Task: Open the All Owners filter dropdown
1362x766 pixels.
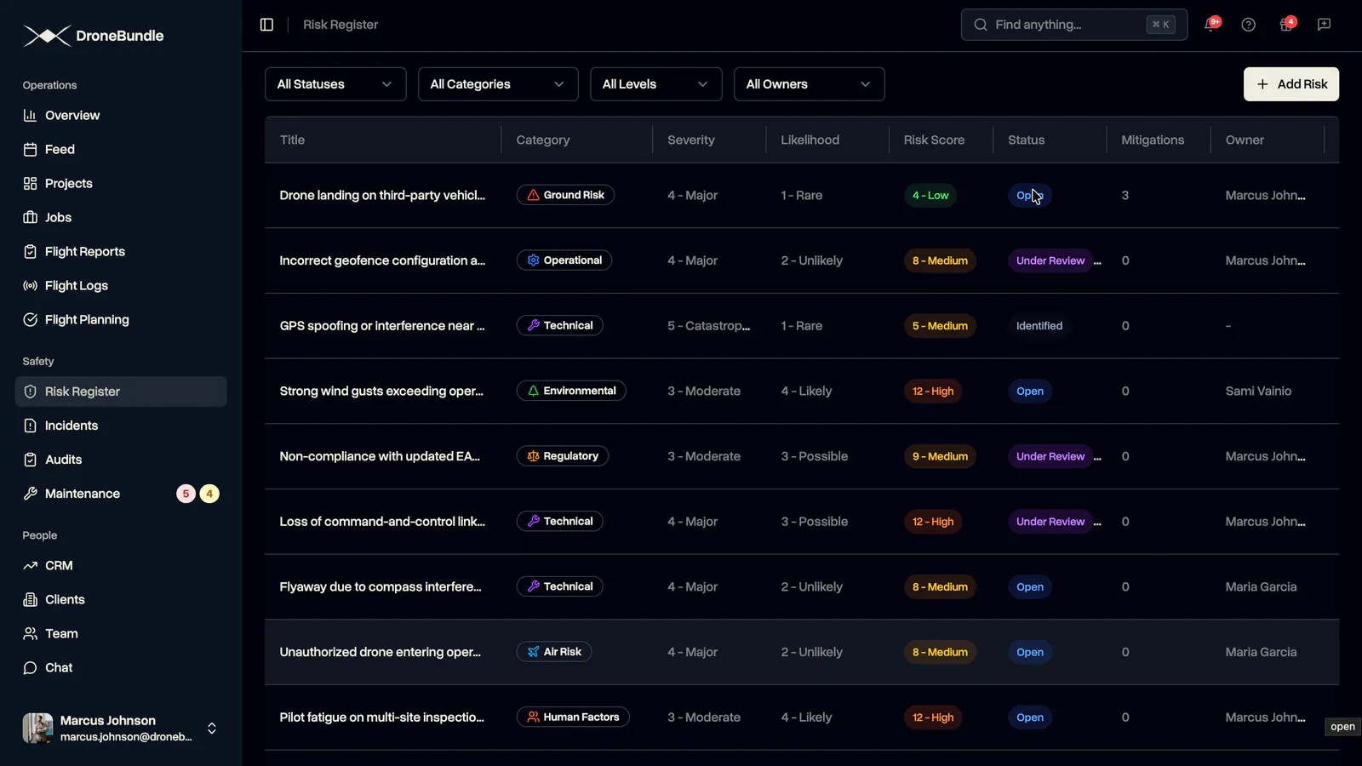Action: point(809,84)
